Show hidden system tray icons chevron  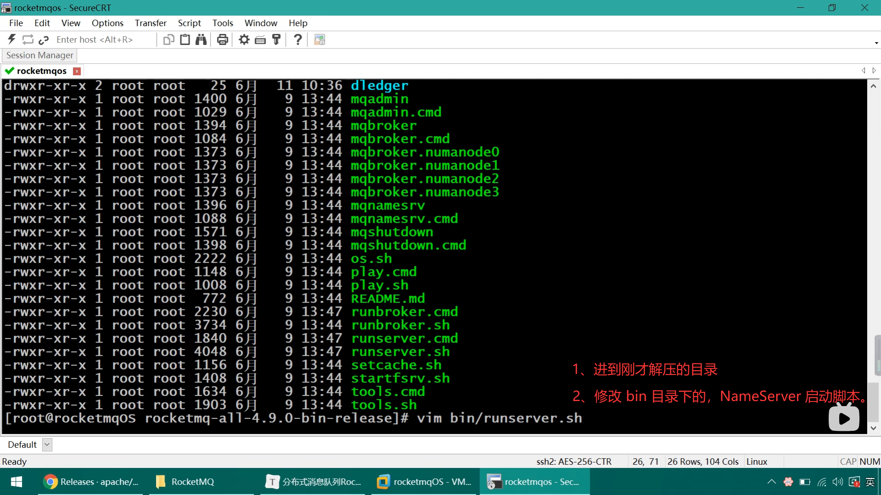pos(771,482)
